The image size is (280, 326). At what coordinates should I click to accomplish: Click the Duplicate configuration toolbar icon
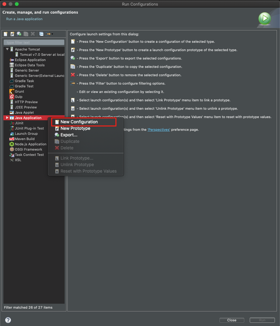click(26, 34)
